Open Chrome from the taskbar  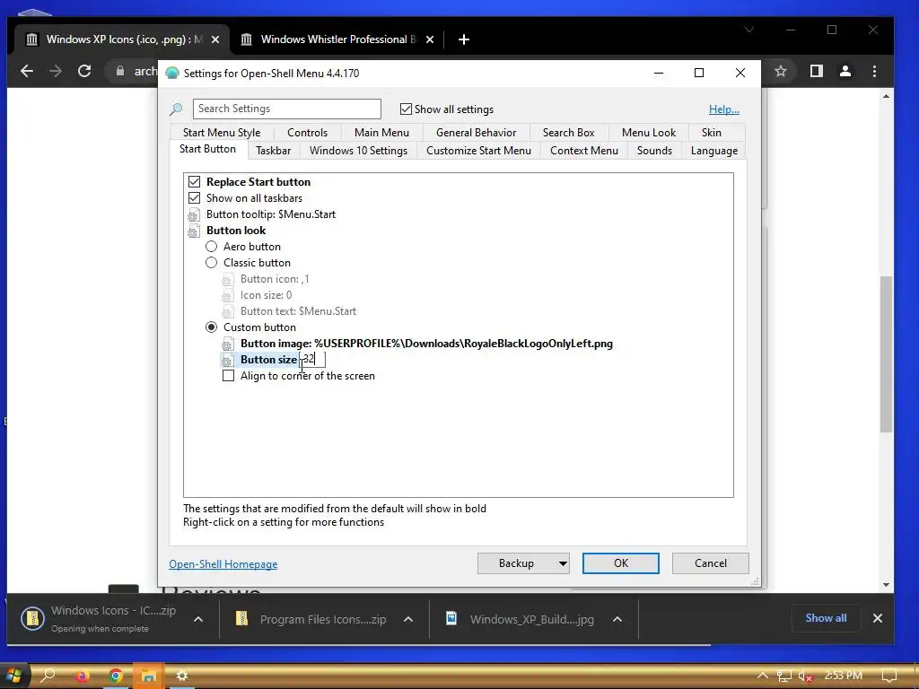point(116,676)
